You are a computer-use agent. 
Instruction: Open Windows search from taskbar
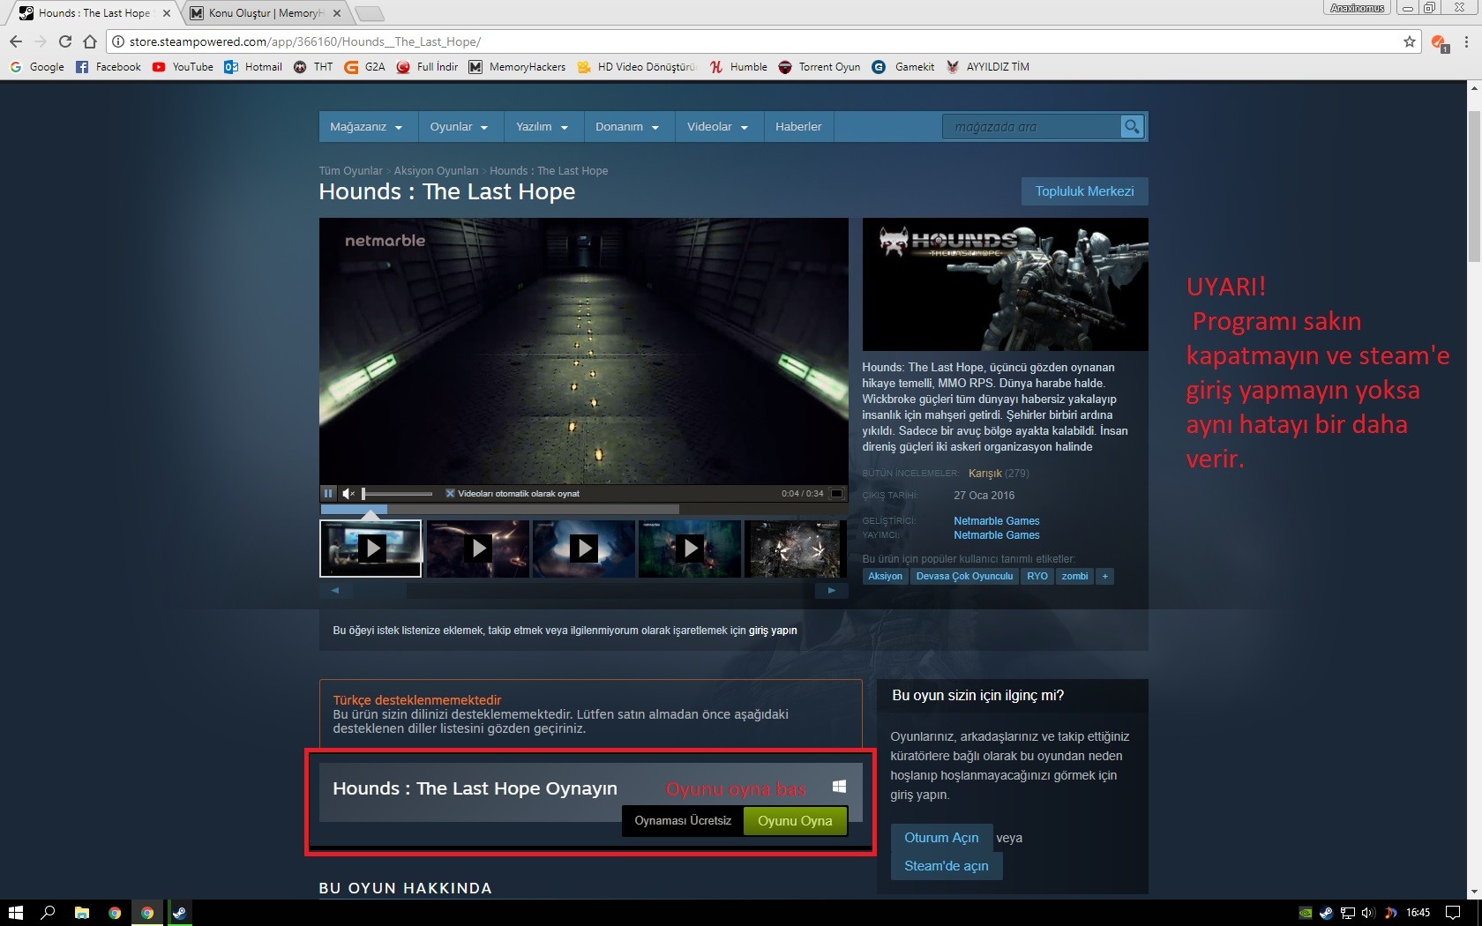tap(49, 913)
